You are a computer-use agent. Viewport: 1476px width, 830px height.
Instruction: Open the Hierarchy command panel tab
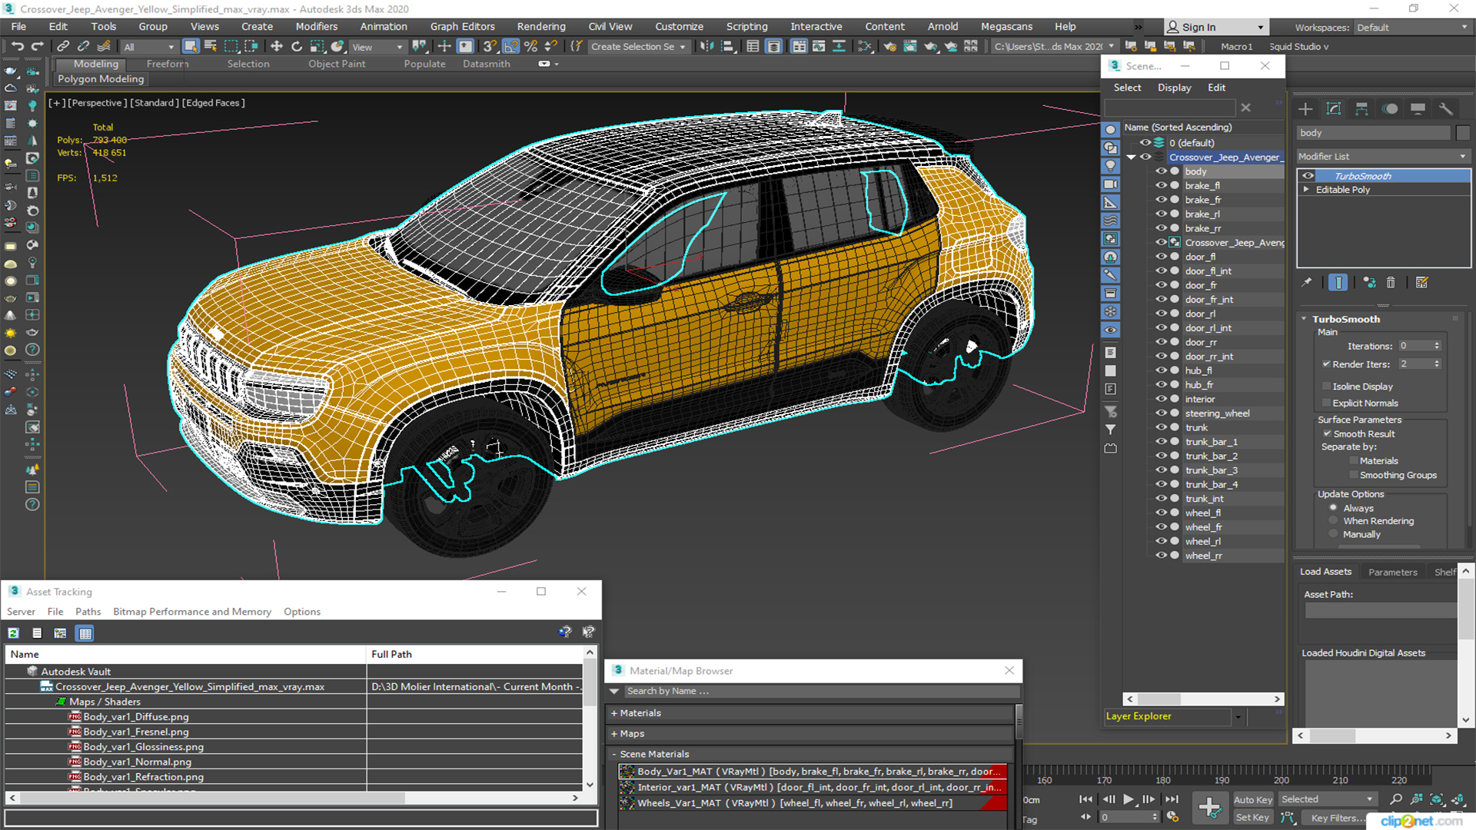(1361, 109)
